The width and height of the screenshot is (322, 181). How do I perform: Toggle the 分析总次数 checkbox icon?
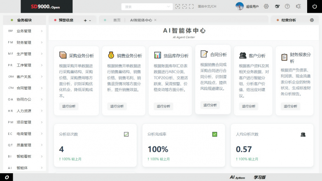coord(126,134)
